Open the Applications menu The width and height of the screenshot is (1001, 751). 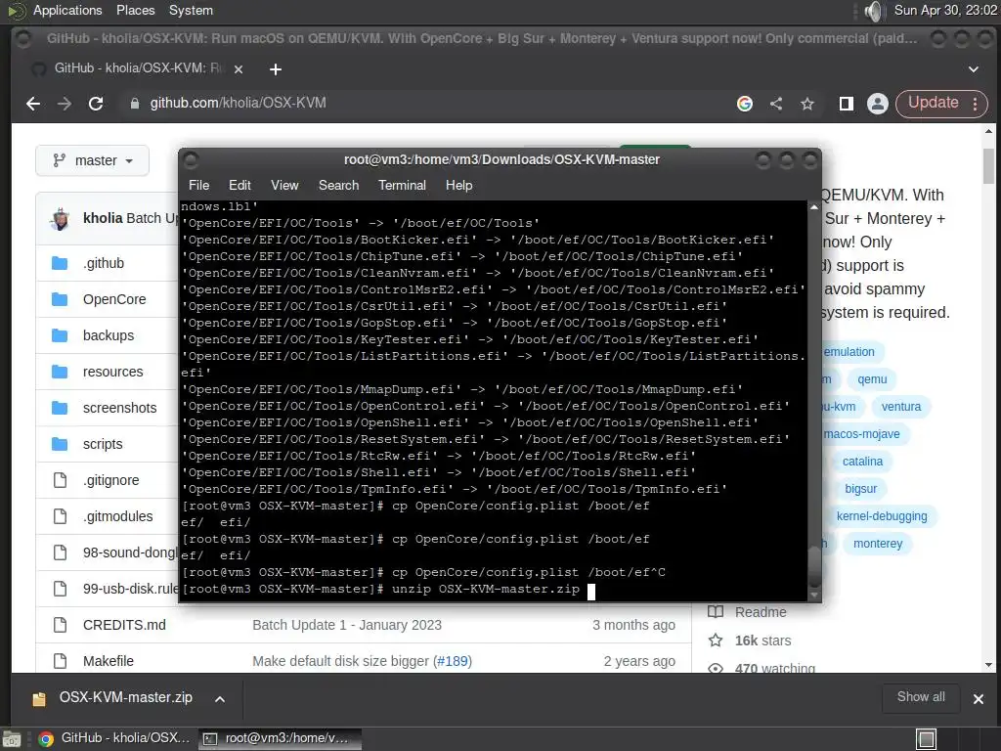[x=67, y=10]
